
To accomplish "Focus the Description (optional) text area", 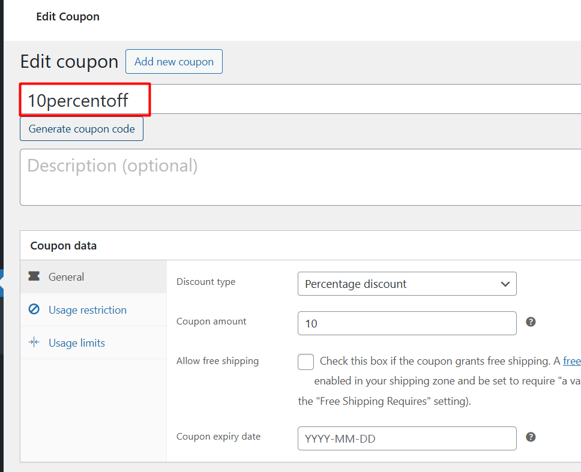I will click(300, 177).
